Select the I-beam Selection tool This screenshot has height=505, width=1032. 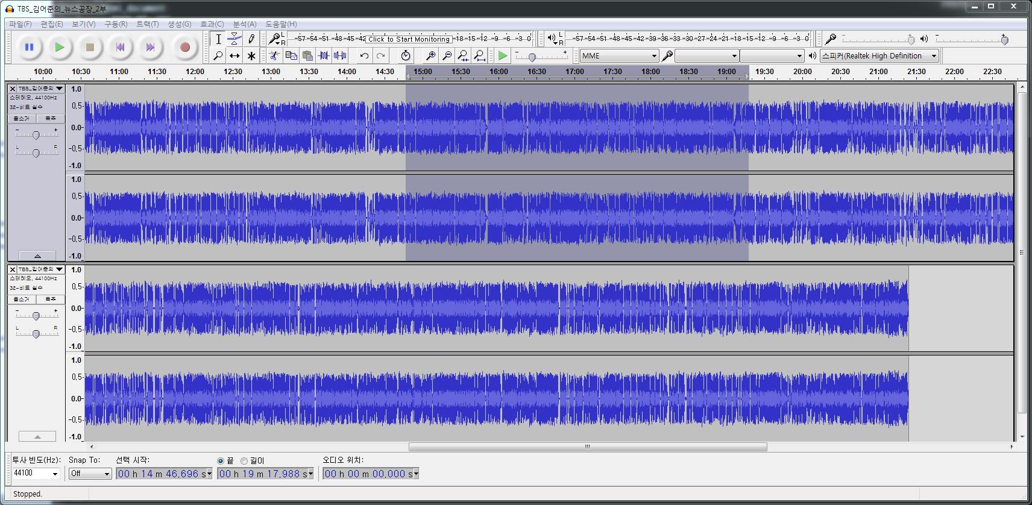click(218, 39)
